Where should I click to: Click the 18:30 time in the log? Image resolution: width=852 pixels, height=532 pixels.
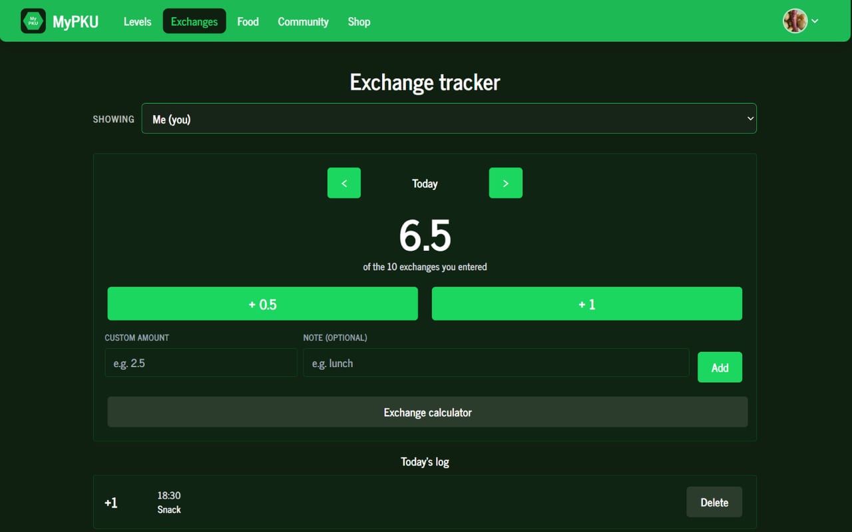coord(169,495)
